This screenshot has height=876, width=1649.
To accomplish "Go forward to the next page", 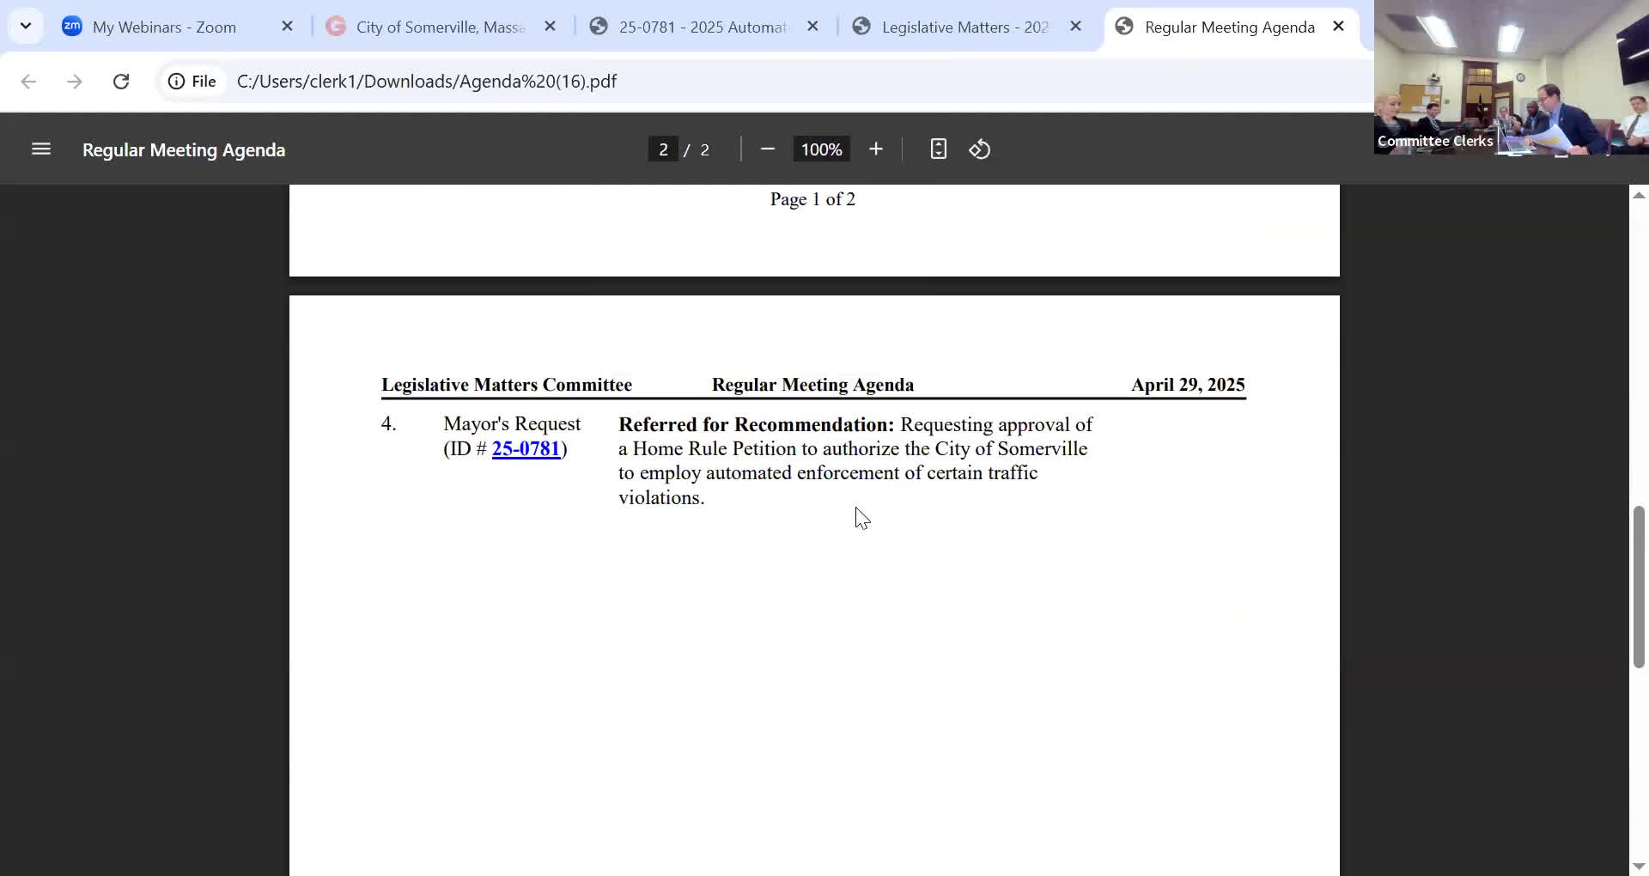I will tap(75, 82).
